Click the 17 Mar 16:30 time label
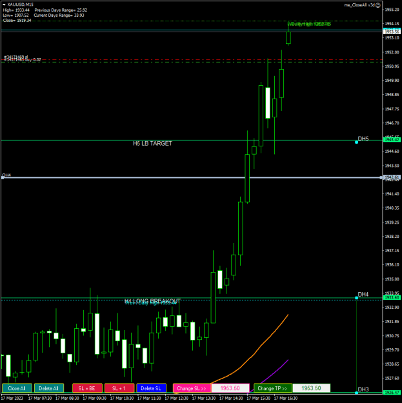402x403 pixels. [x=285, y=398]
